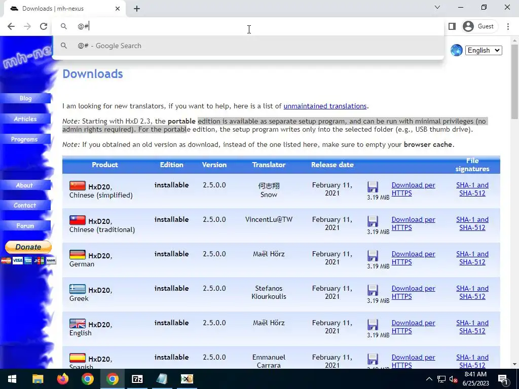Open SHA-1 and SHA-512 for Greek
Screen dimensions: 519x389
[x=472, y=292]
